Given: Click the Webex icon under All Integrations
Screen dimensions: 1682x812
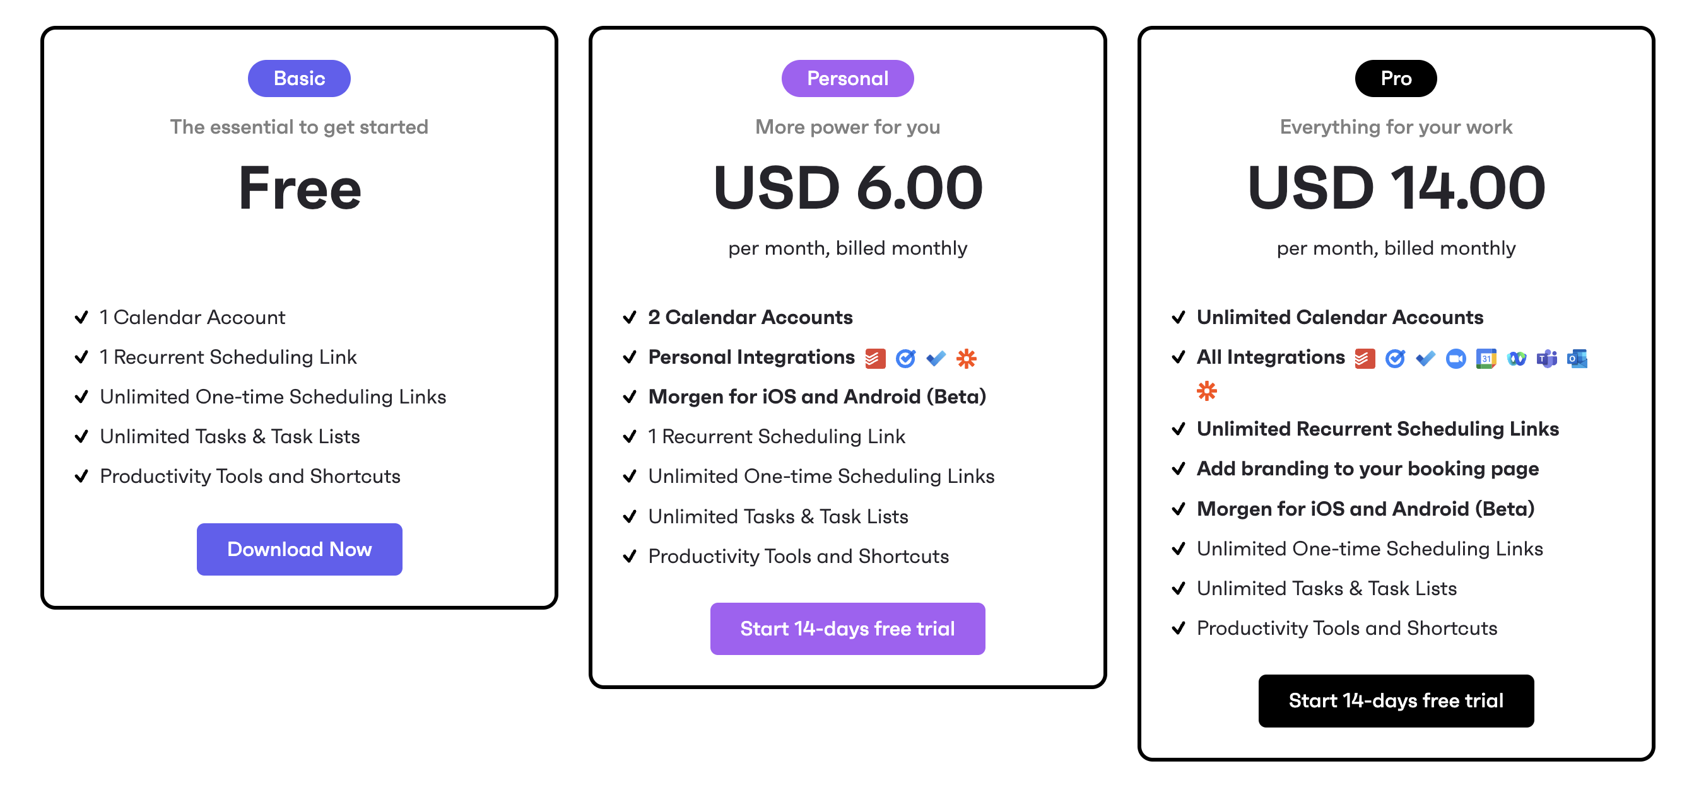Looking at the screenshot, I should pyautogui.click(x=1517, y=358).
